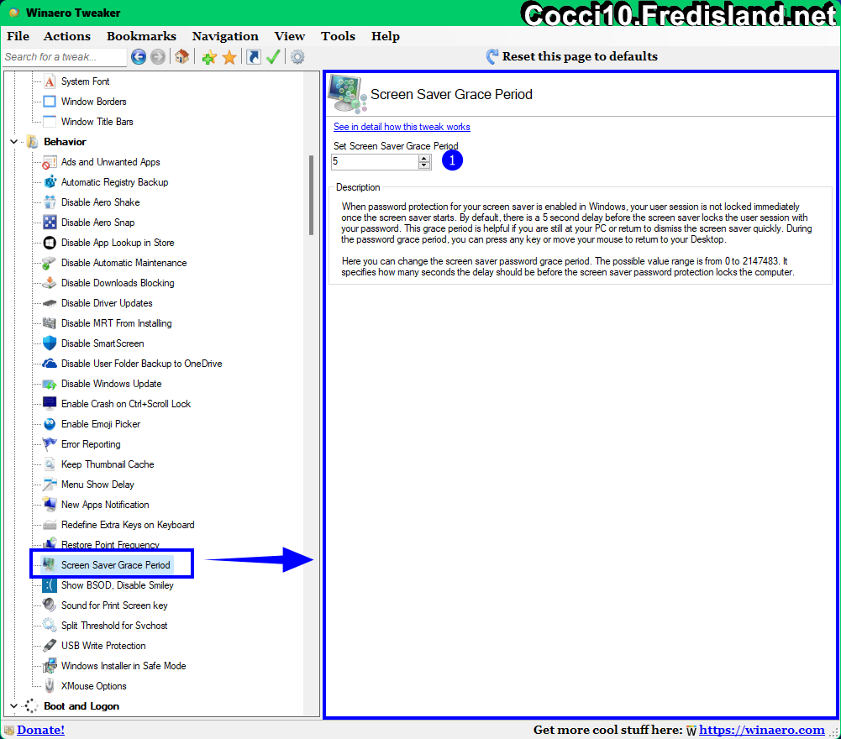Open settings gear icon in toolbar

point(297,57)
